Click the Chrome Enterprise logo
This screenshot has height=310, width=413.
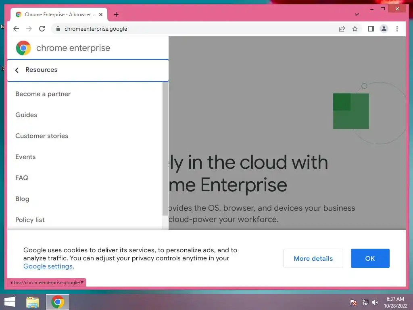(x=63, y=48)
